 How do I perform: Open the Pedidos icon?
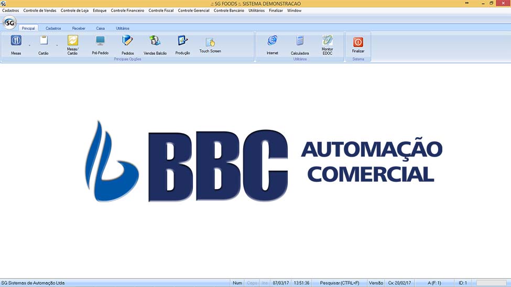(x=127, y=41)
